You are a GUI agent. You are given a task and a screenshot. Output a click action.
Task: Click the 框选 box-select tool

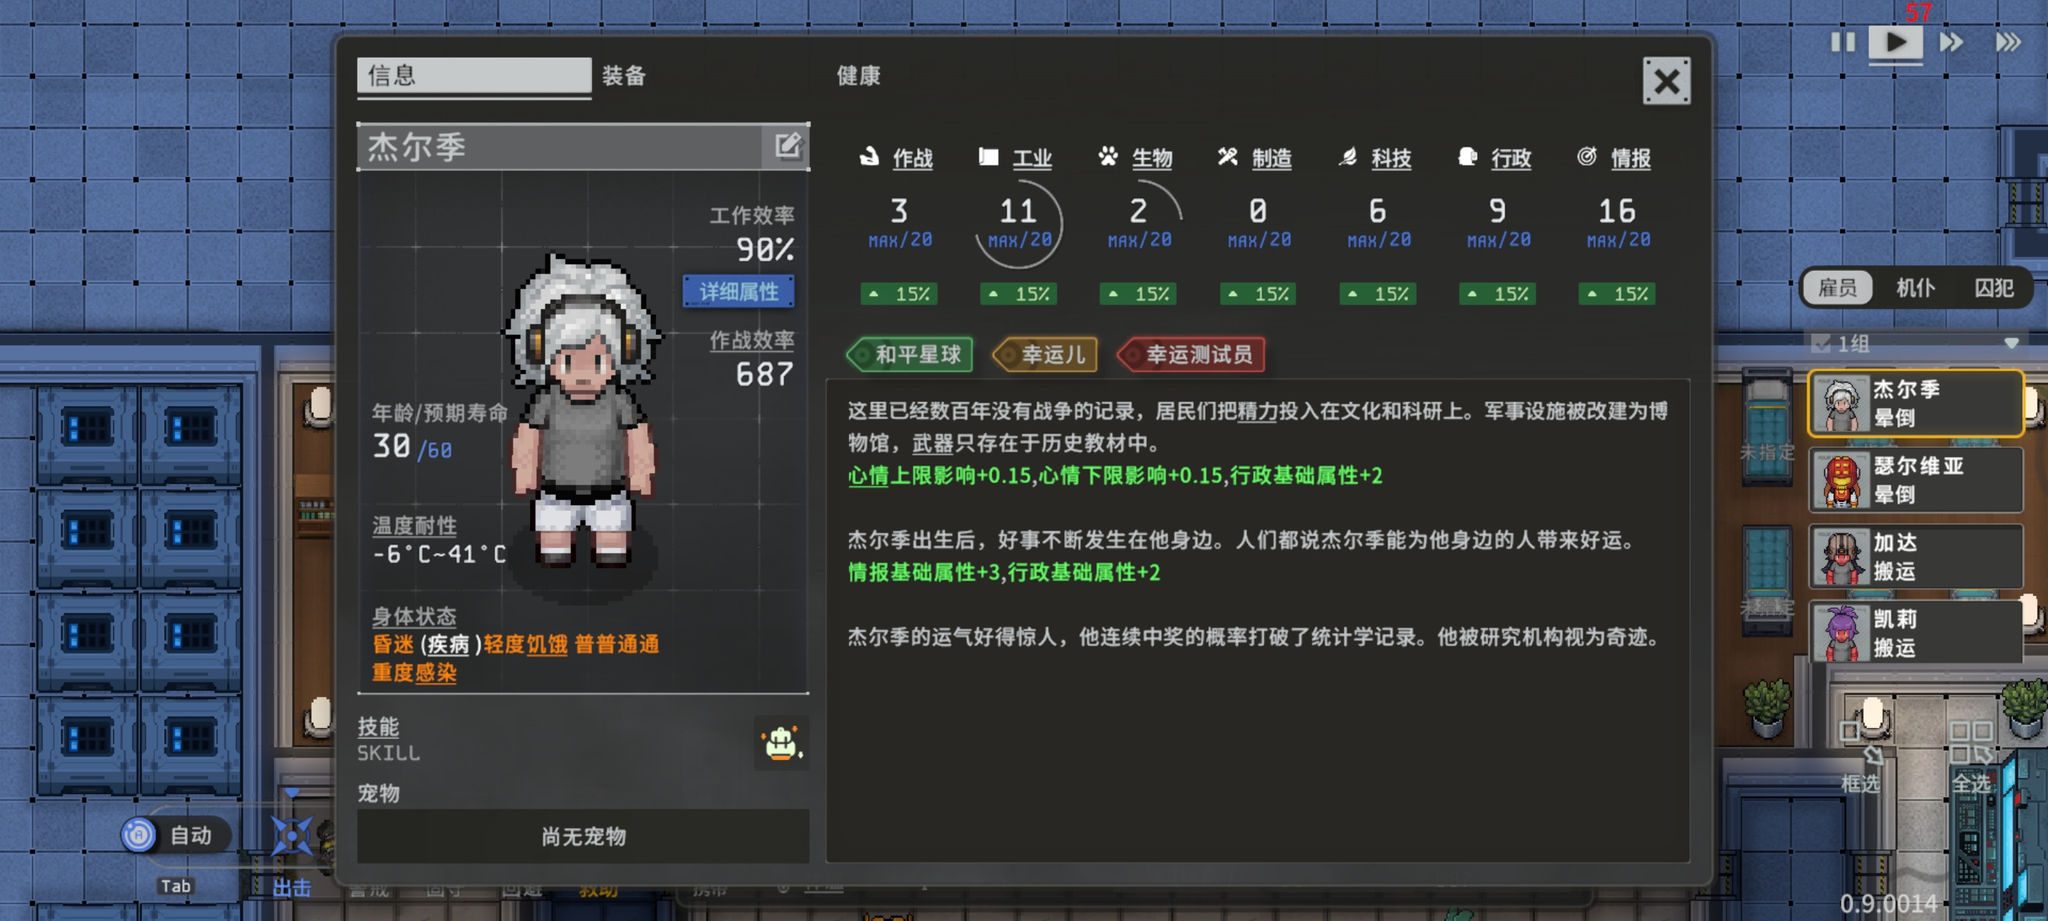tap(1860, 758)
